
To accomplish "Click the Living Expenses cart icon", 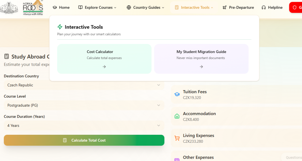I will coord(177,138).
